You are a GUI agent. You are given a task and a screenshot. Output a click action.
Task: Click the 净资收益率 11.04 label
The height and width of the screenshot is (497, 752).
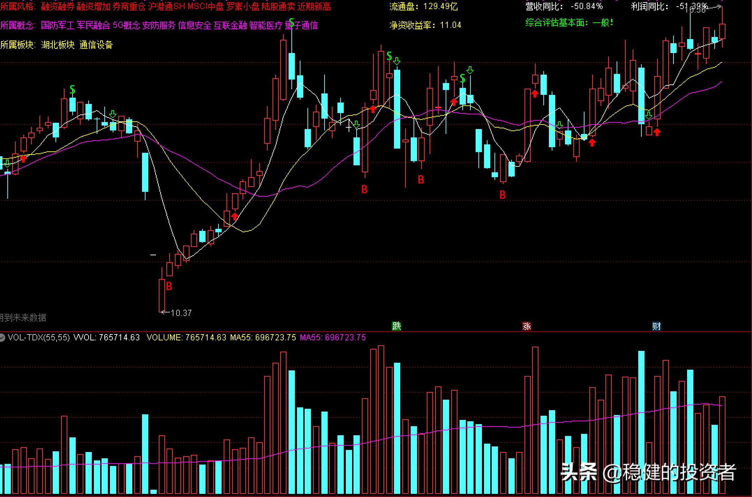(x=425, y=25)
